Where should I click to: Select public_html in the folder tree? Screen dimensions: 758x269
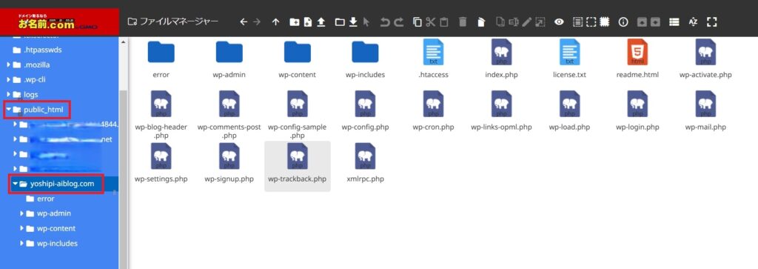(44, 110)
